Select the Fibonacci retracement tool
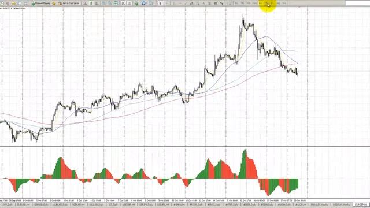This screenshot has width=370, height=208. click(198, 3)
